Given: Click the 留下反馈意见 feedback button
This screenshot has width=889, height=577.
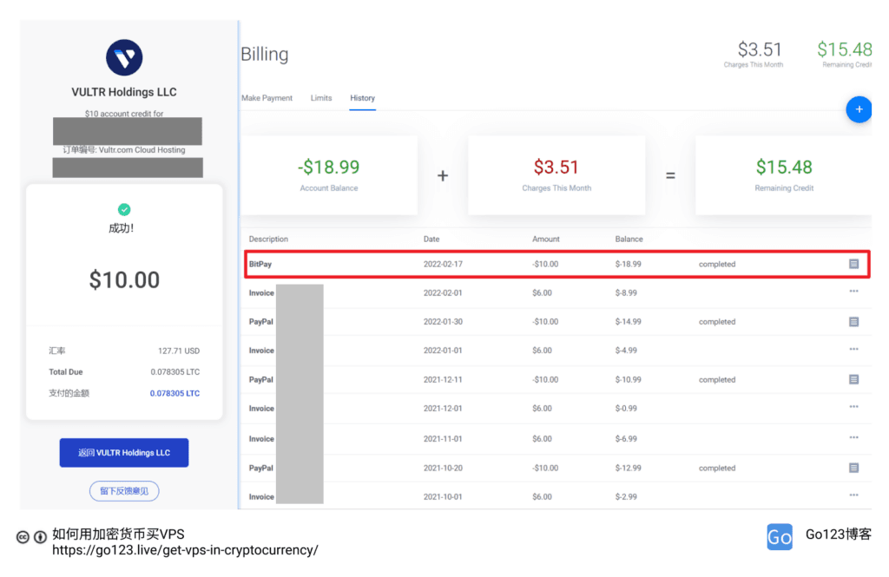Looking at the screenshot, I should coord(124,491).
